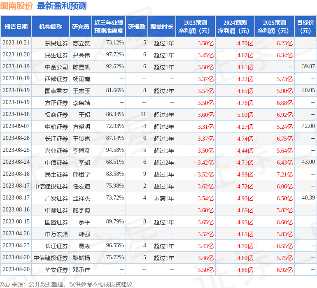Click the 西部证券 institution cell
Screen dimensions: 317x288
56,79
